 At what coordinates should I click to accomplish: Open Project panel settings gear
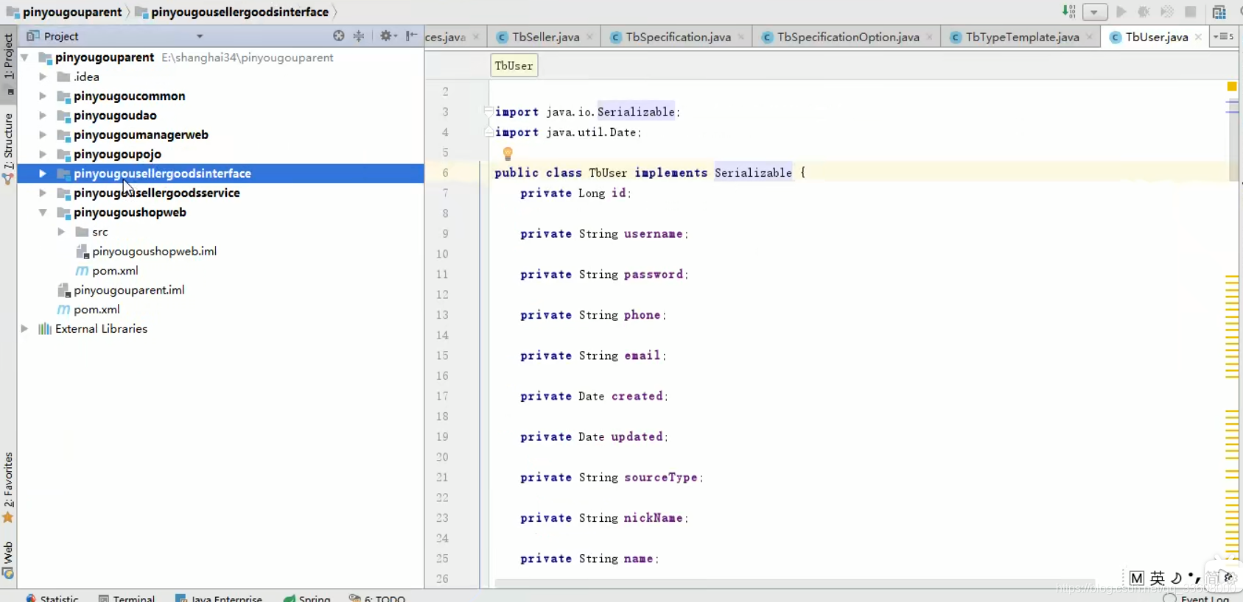[x=387, y=35]
